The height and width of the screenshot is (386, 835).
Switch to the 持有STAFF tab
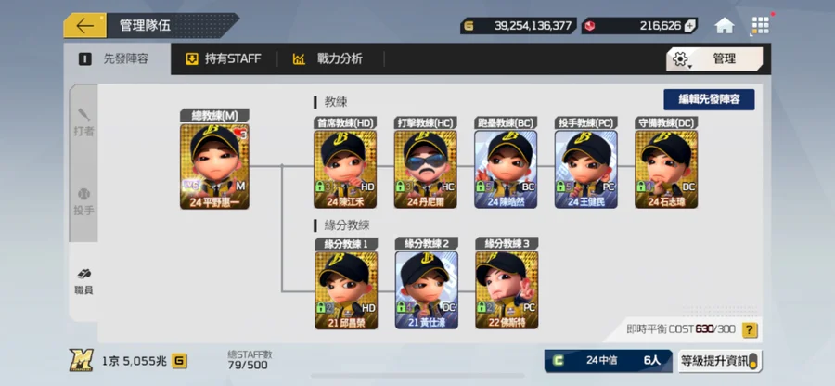(223, 58)
